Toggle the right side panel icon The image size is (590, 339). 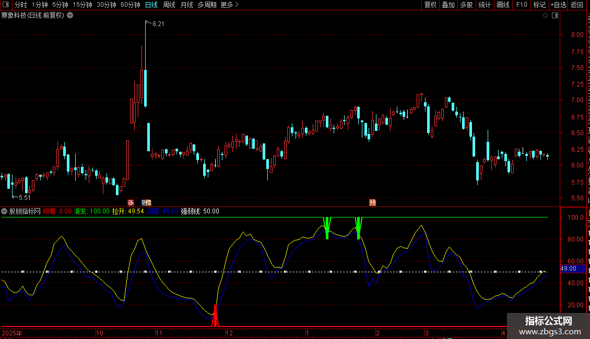[x=555, y=16]
